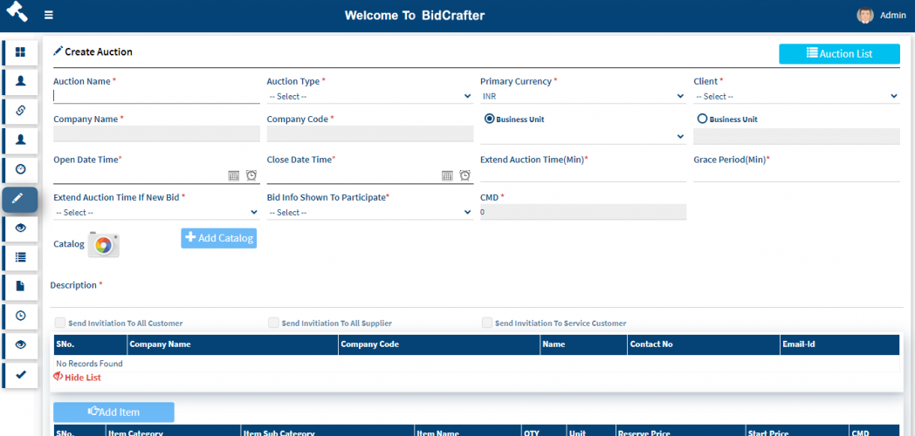Open the gauge dial icon in sidebar
This screenshot has width=915, height=436.
(x=20, y=170)
